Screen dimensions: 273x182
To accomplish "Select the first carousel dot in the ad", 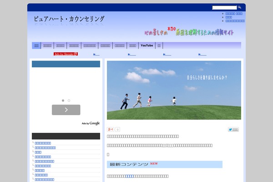I will (x=63, y=100).
